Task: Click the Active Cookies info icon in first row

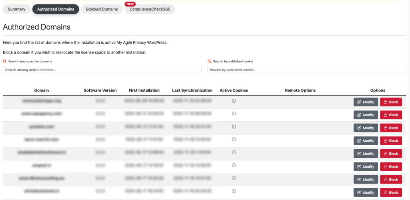Action: point(234,101)
